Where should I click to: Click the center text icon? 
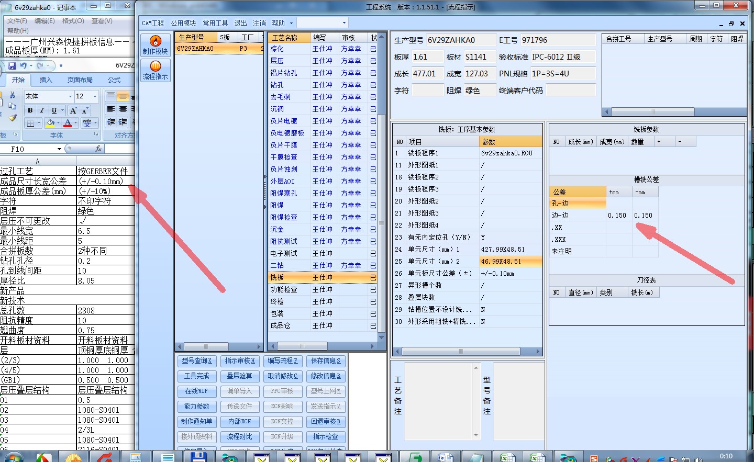[123, 109]
